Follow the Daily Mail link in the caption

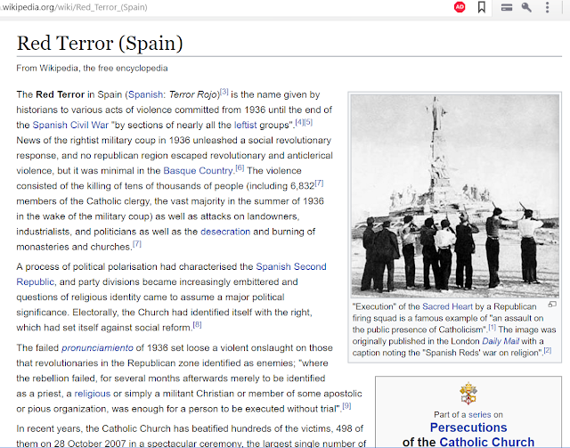(x=501, y=341)
